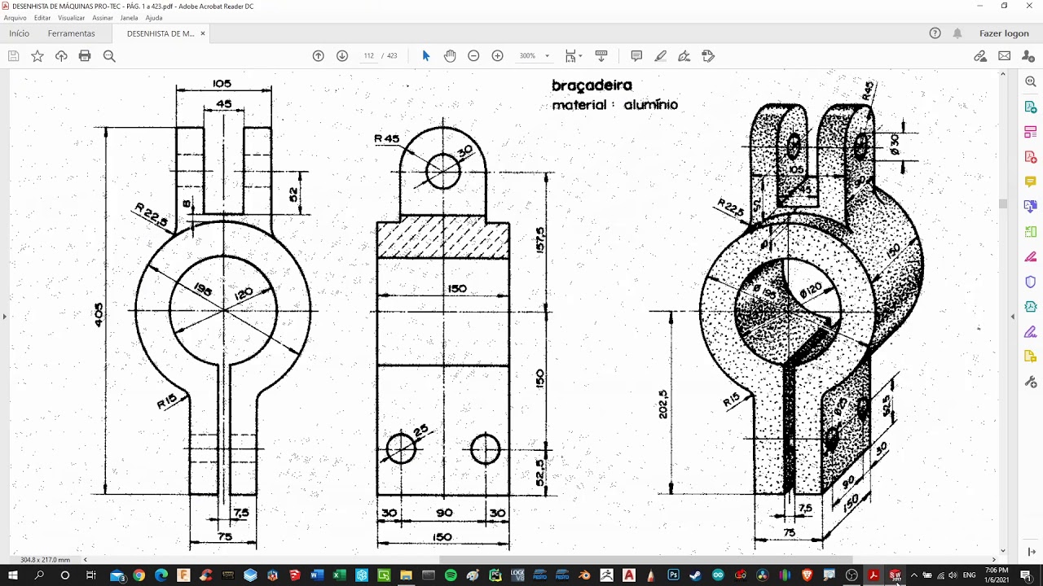1043x586 pixels.
Task: Click the cloud upload icon
Action: pyautogui.click(x=61, y=56)
